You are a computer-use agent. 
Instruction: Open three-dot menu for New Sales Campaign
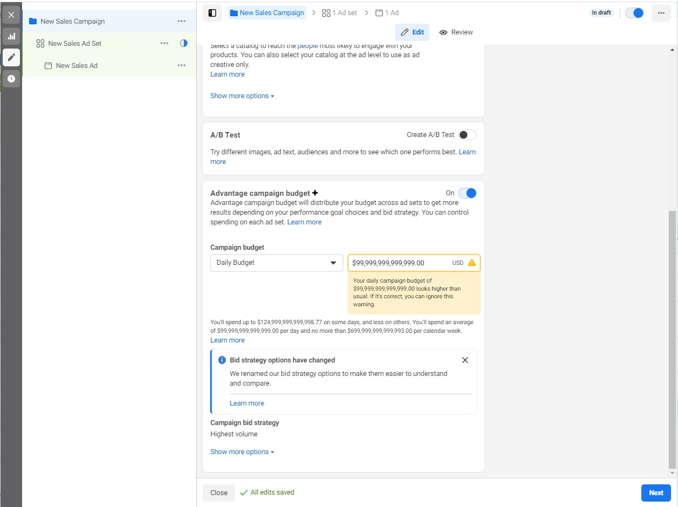click(x=182, y=21)
